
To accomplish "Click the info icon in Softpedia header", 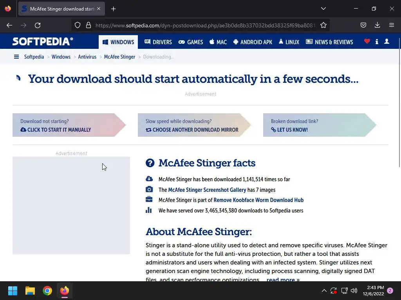I will (377, 41).
